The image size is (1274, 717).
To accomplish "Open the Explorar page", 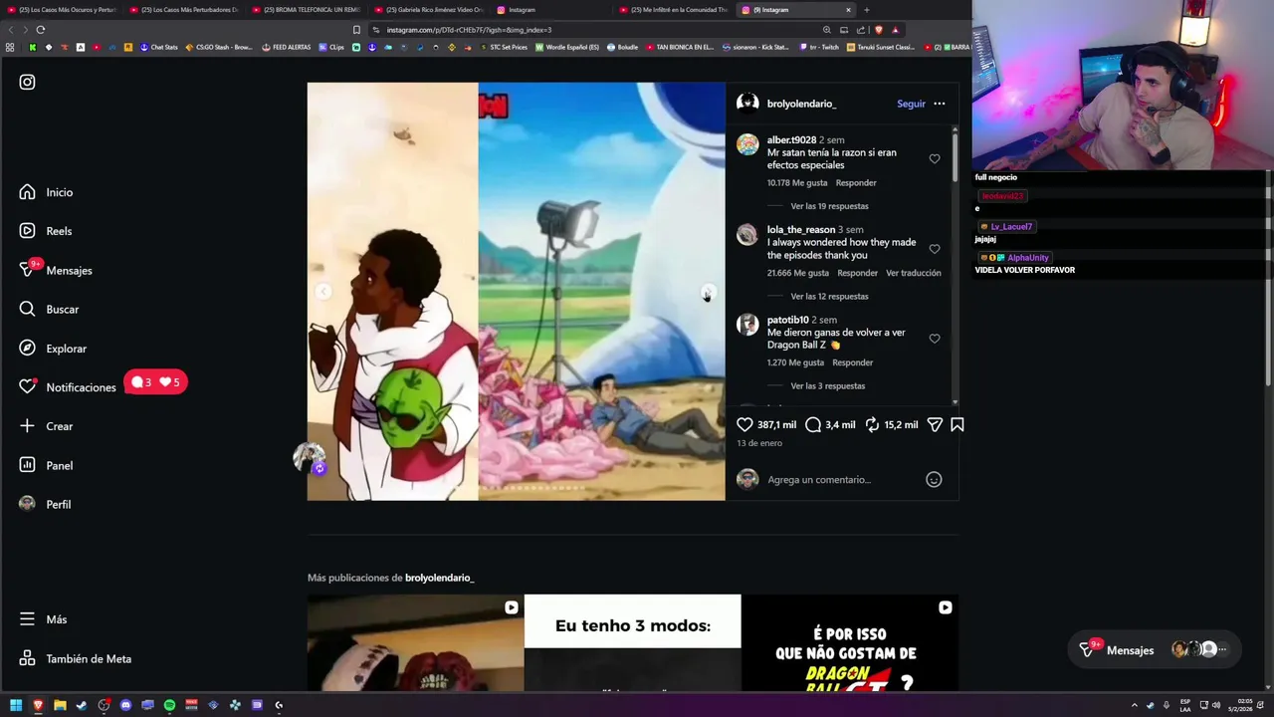I will tap(53, 349).
